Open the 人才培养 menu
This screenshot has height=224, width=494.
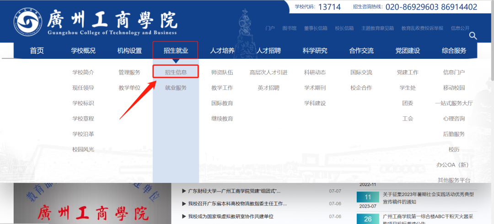coord(222,51)
